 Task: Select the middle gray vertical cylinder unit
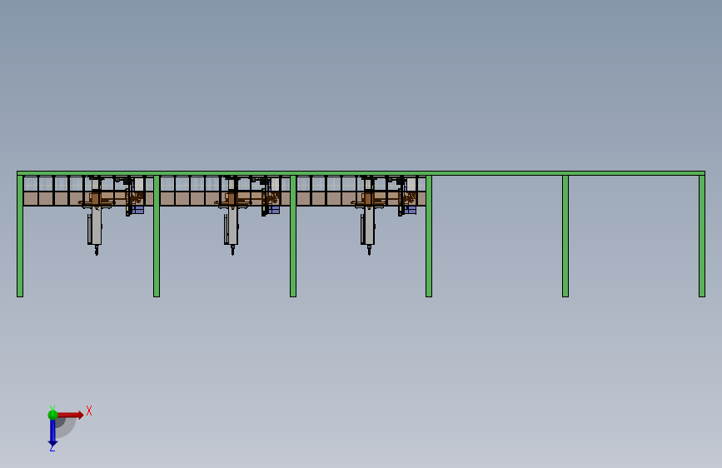(x=232, y=226)
